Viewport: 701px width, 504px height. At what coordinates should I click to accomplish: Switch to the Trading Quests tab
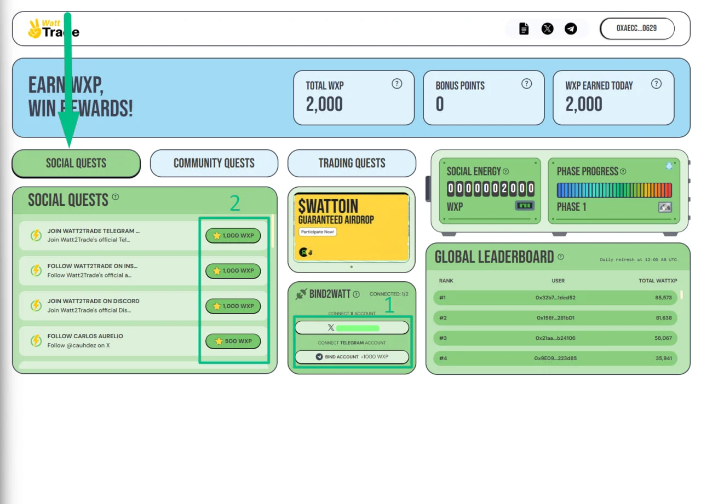coord(352,163)
